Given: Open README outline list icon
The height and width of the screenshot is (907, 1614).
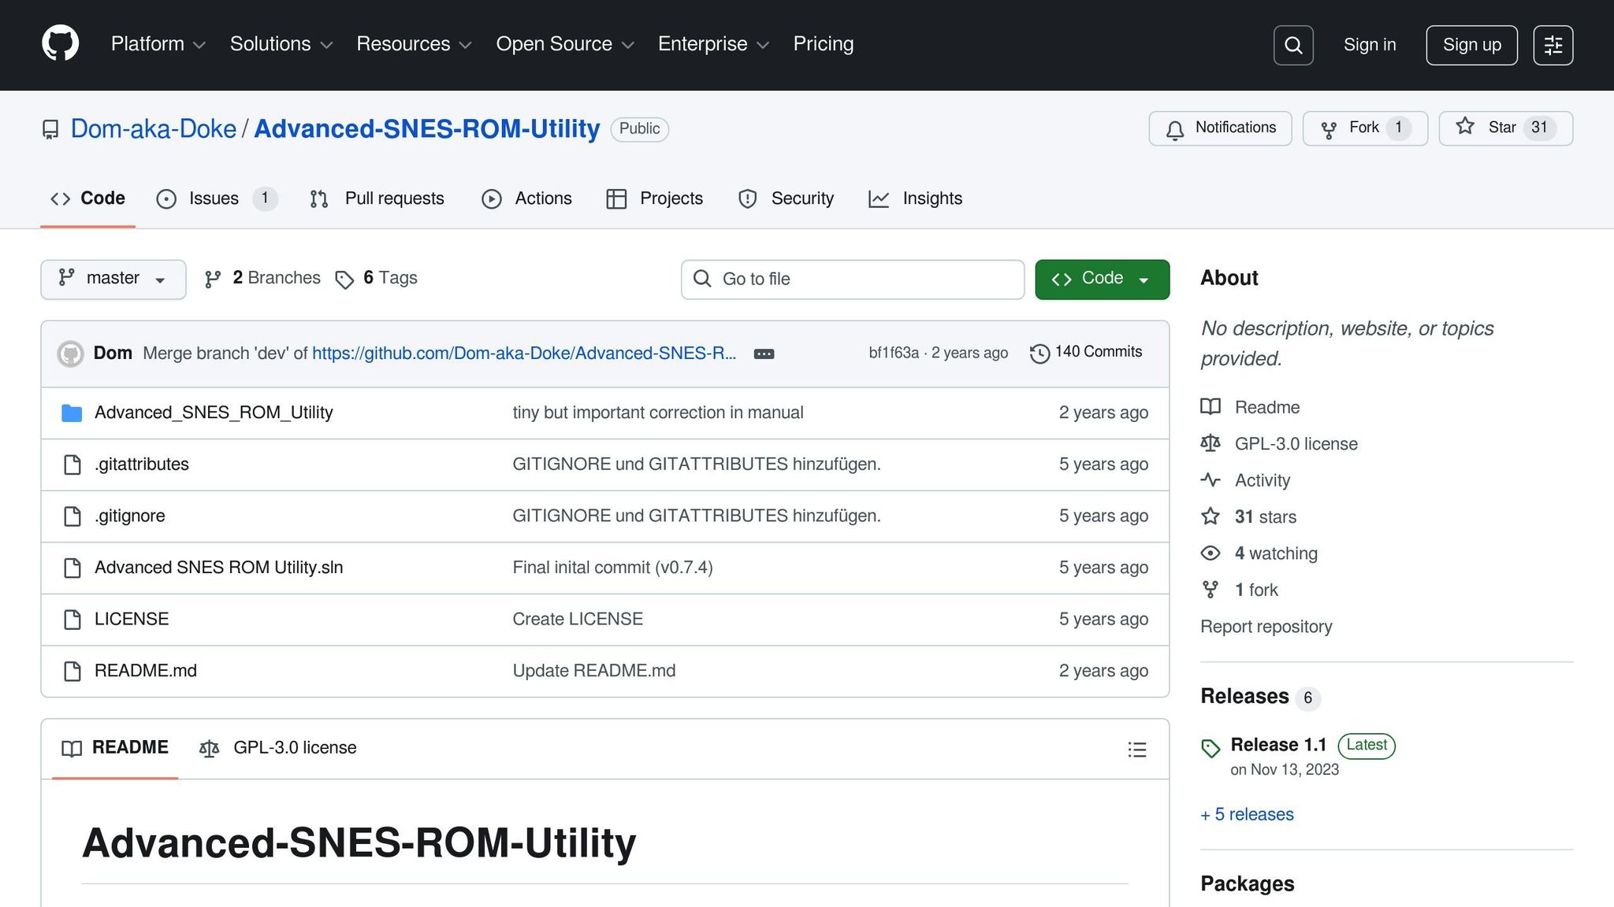Looking at the screenshot, I should tap(1136, 750).
